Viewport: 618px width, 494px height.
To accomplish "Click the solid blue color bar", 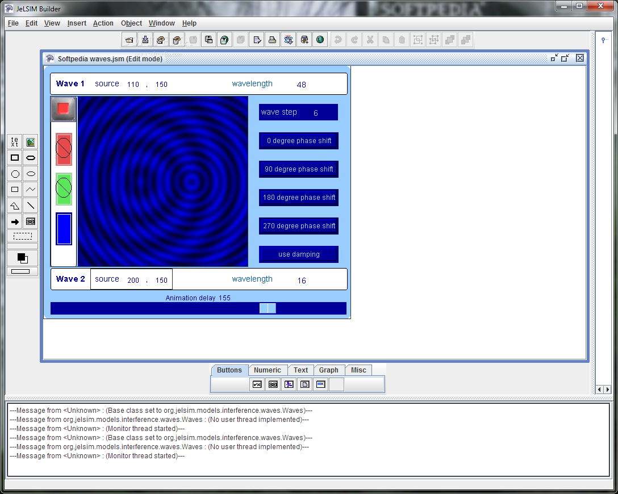I will (64, 229).
